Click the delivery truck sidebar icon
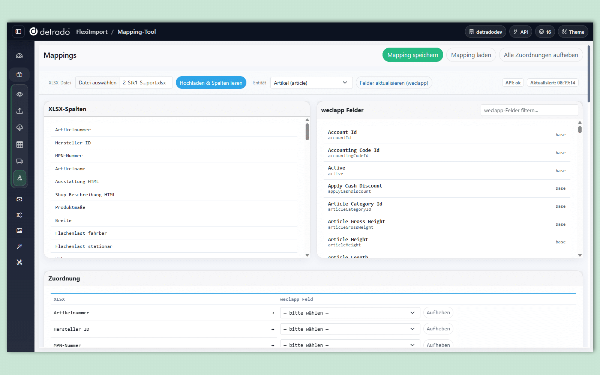The height and width of the screenshot is (375, 600). pyautogui.click(x=19, y=161)
